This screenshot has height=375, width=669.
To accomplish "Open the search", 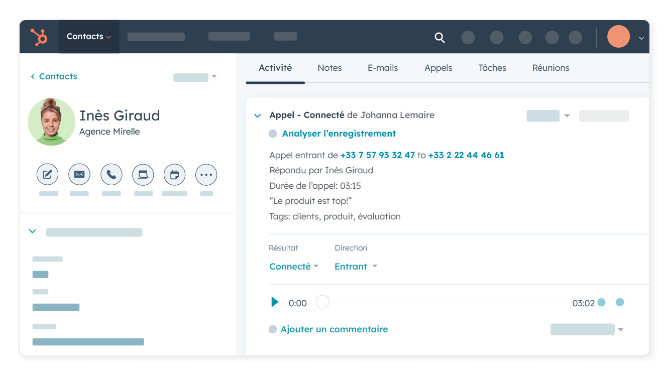I will coord(439,38).
